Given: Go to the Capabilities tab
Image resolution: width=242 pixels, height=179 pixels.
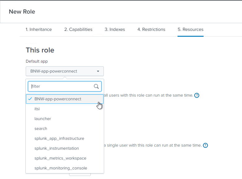Looking at the screenshot, I should tap(78, 30).
